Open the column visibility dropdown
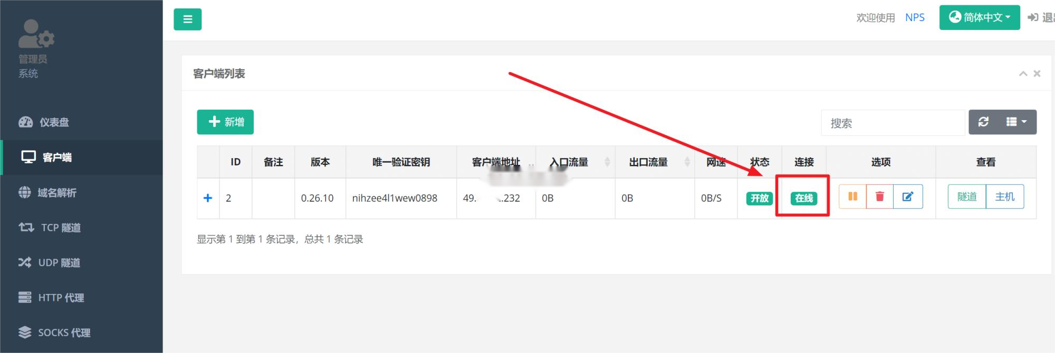The width and height of the screenshot is (1055, 353). coord(1016,122)
